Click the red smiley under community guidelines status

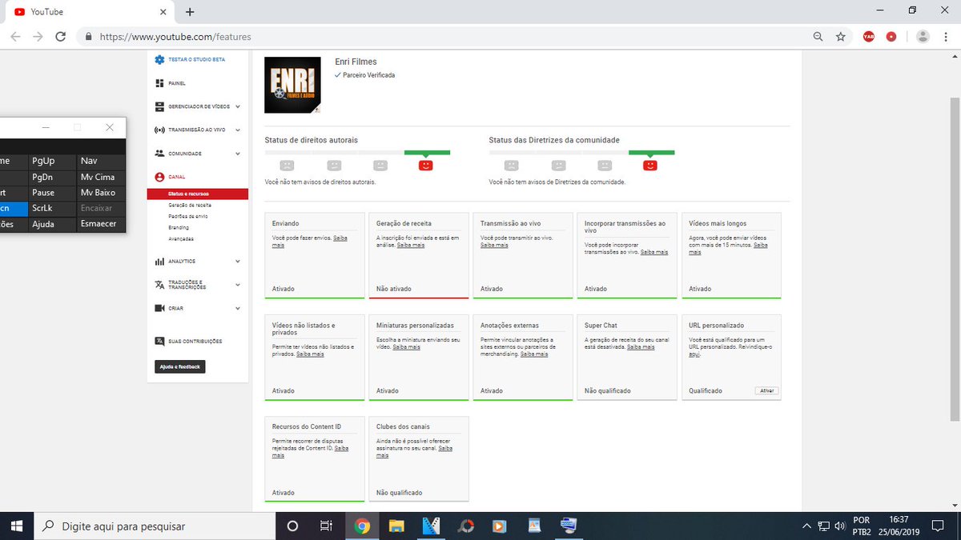click(x=650, y=165)
